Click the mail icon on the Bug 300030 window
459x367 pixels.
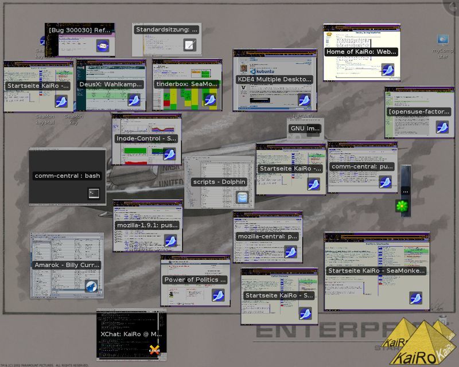coord(103,46)
